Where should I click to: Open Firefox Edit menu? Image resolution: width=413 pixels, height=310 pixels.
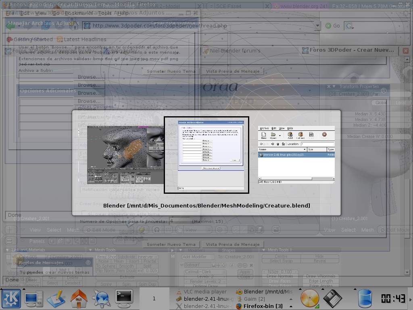(25, 13)
